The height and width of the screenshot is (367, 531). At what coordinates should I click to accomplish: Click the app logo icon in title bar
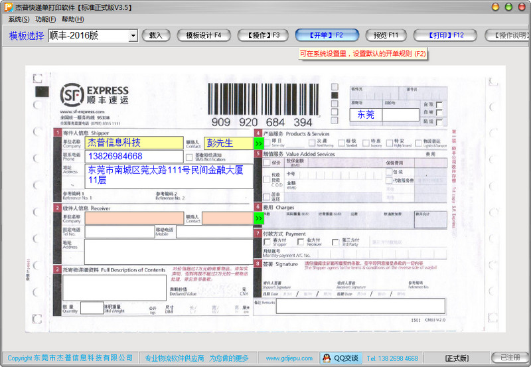(8, 7)
